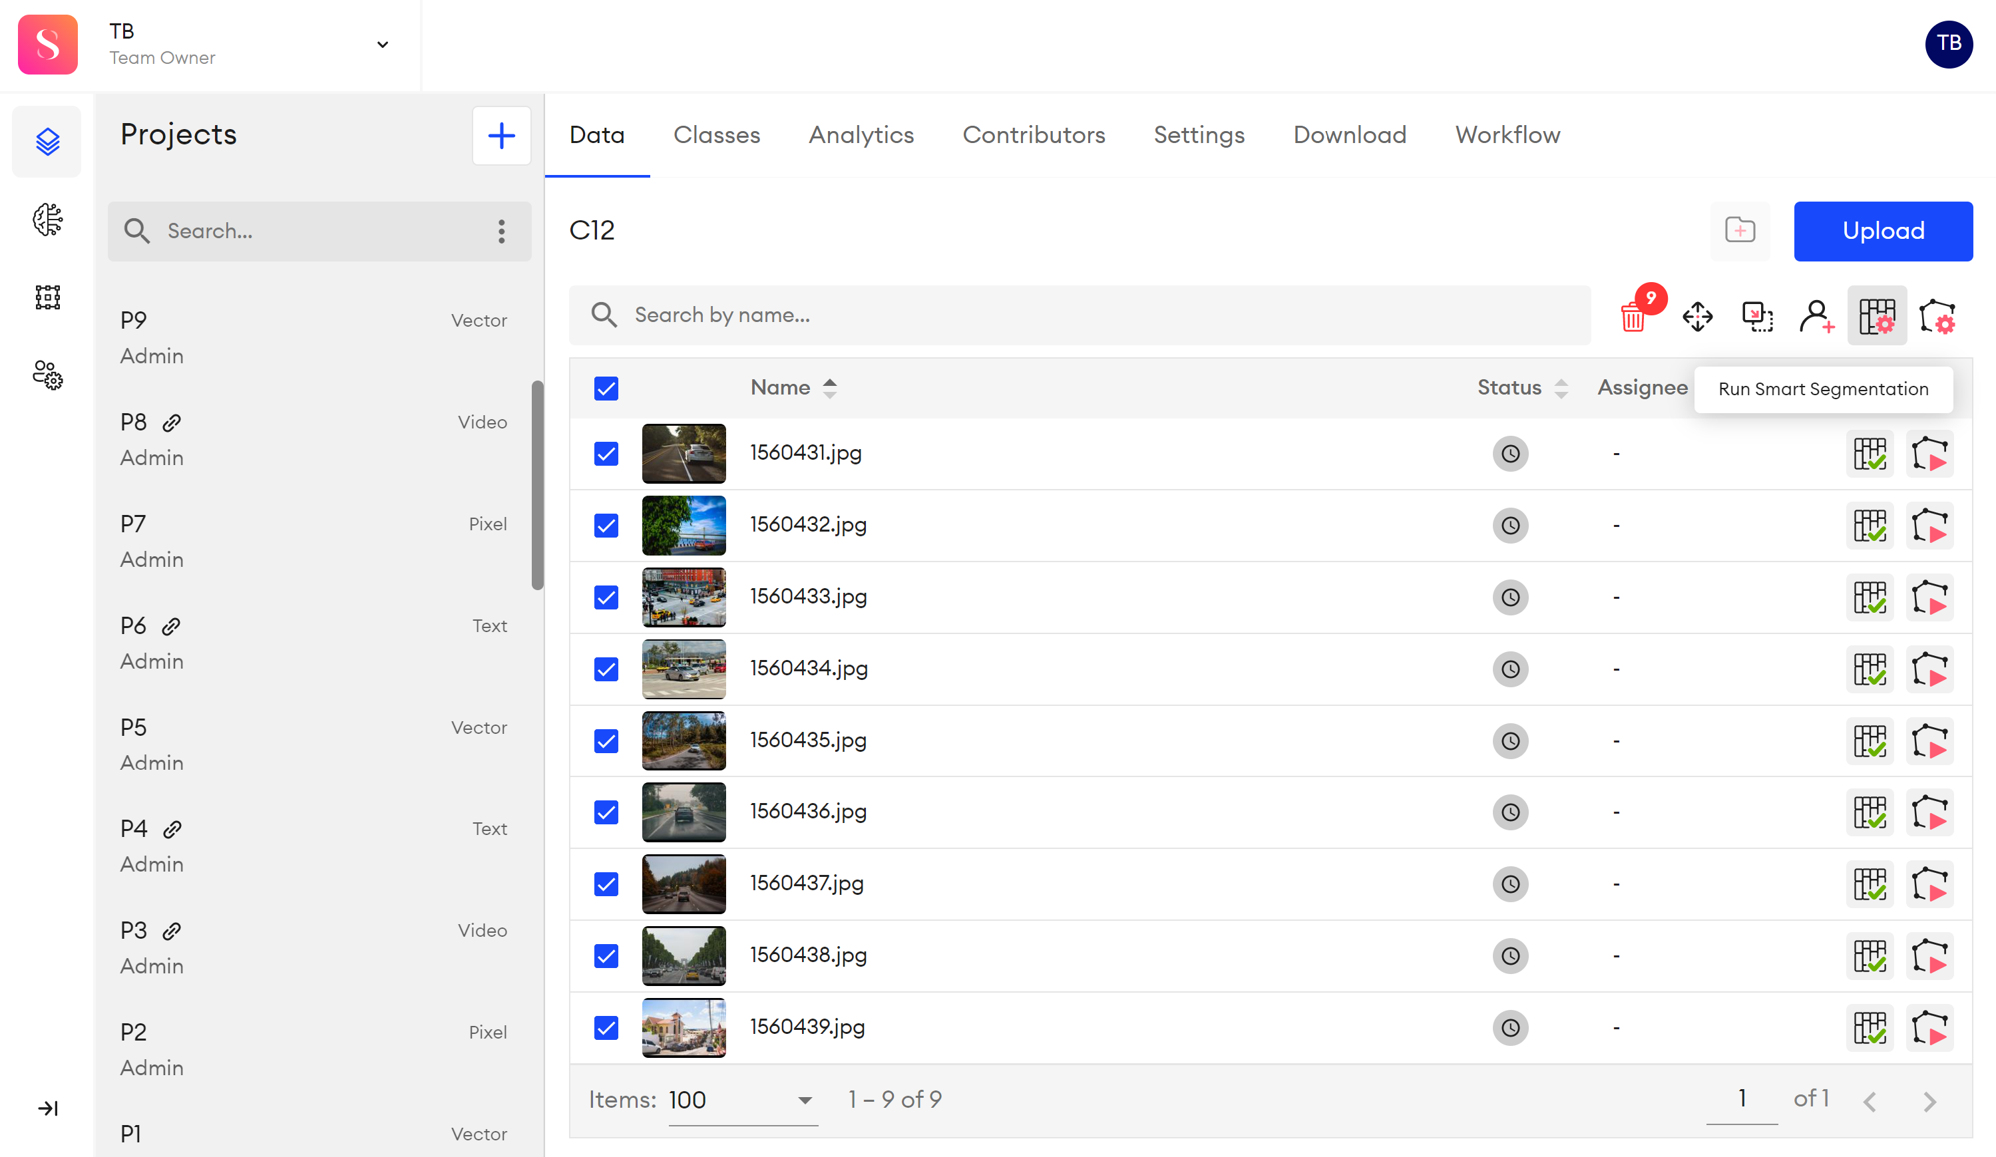
Task: Click polygon play icon for 1560431.jpg
Action: pos(1929,454)
